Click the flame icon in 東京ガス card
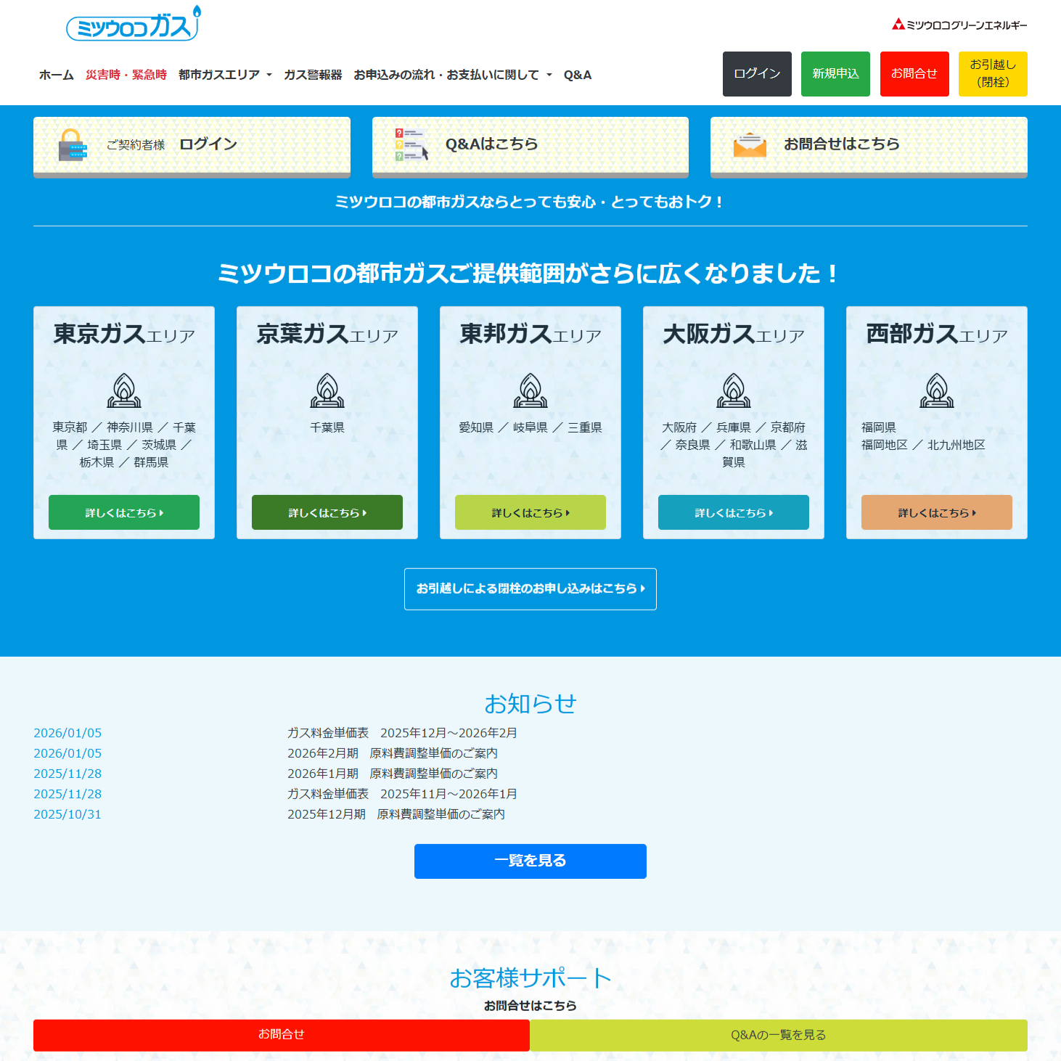This screenshot has width=1061, height=1061. (124, 390)
